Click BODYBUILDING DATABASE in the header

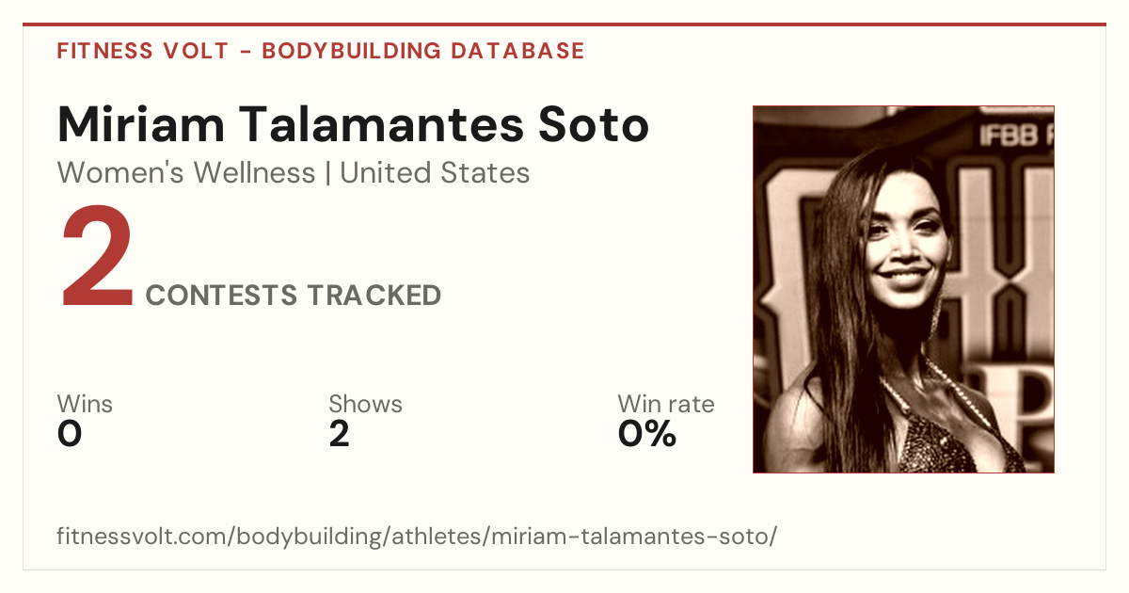pos(423,51)
